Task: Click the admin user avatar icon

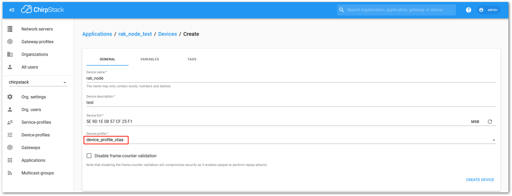Action: [x=481, y=10]
